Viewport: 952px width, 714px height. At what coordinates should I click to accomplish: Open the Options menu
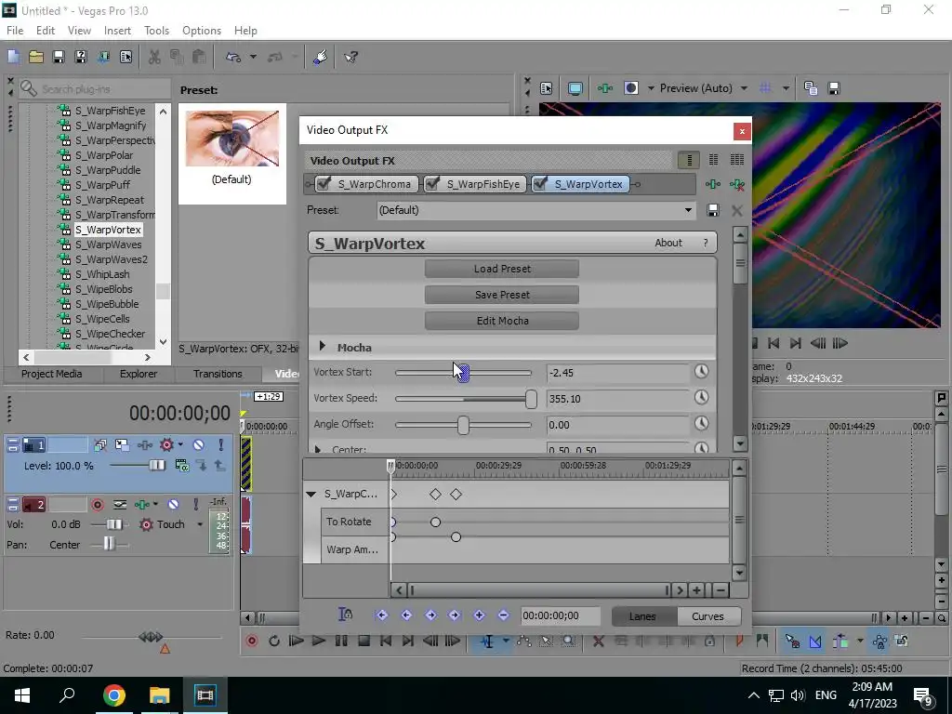[202, 31]
